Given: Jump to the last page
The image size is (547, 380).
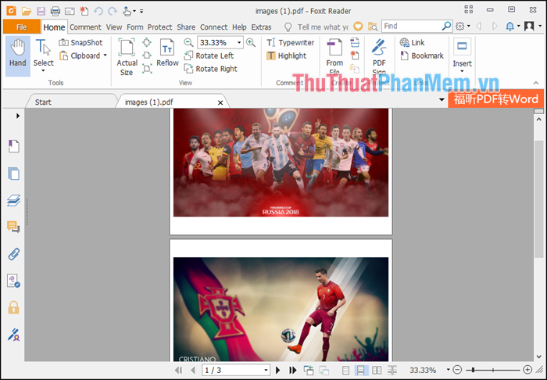Looking at the screenshot, I should pyautogui.click(x=292, y=371).
